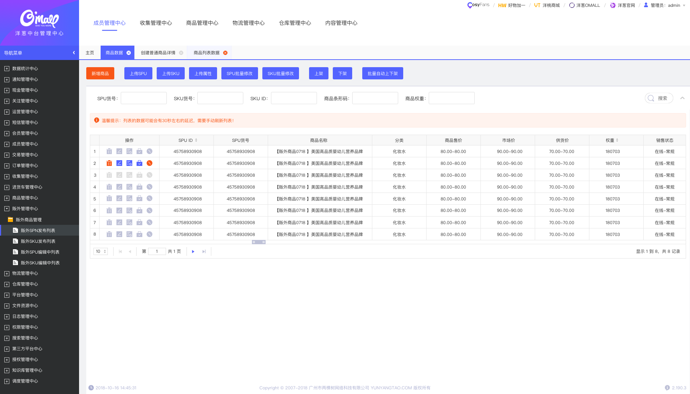Click the view details icon in row 4

[x=129, y=187]
